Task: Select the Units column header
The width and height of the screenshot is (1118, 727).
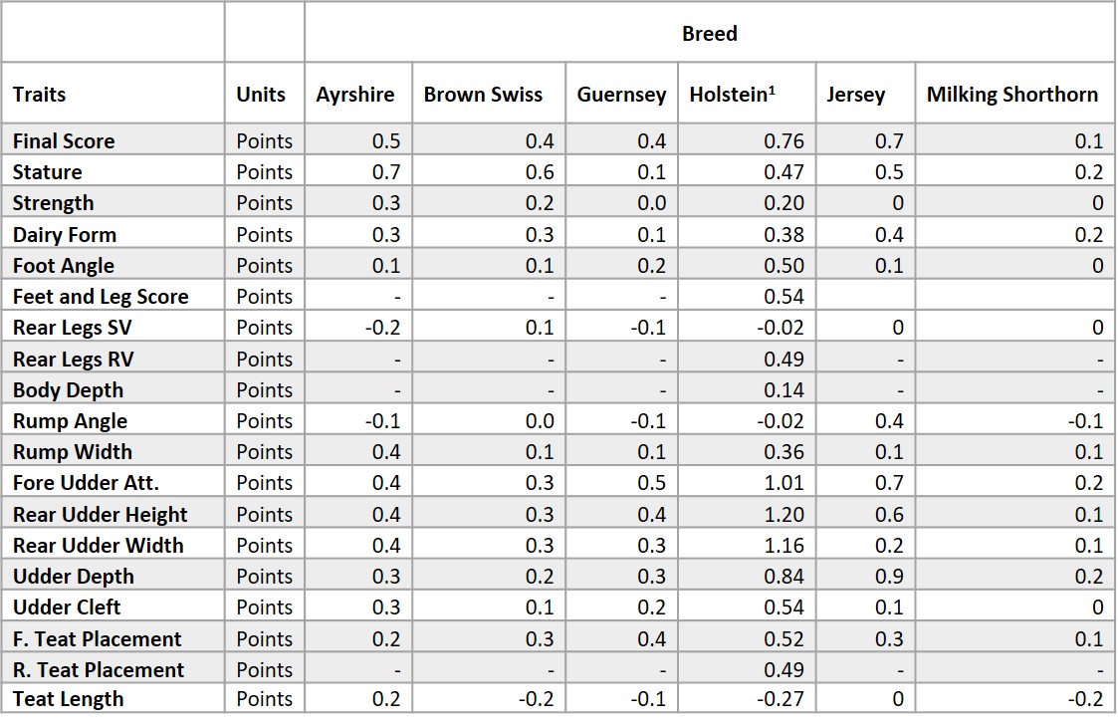Action: click(261, 95)
